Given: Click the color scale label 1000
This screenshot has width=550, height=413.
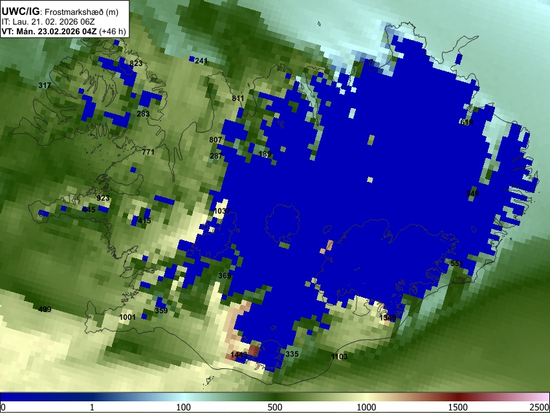Looking at the screenshot, I should [366, 407].
